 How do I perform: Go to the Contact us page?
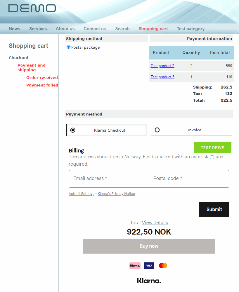click(x=95, y=29)
